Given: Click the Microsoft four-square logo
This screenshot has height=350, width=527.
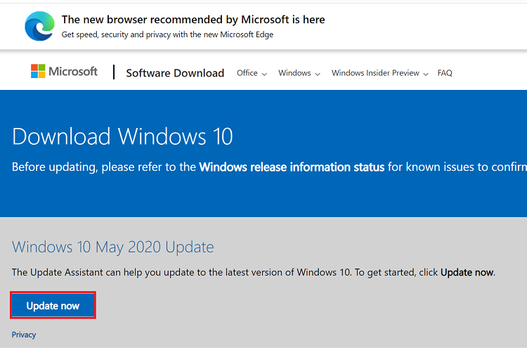Looking at the screenshot, I should [37, 72].
